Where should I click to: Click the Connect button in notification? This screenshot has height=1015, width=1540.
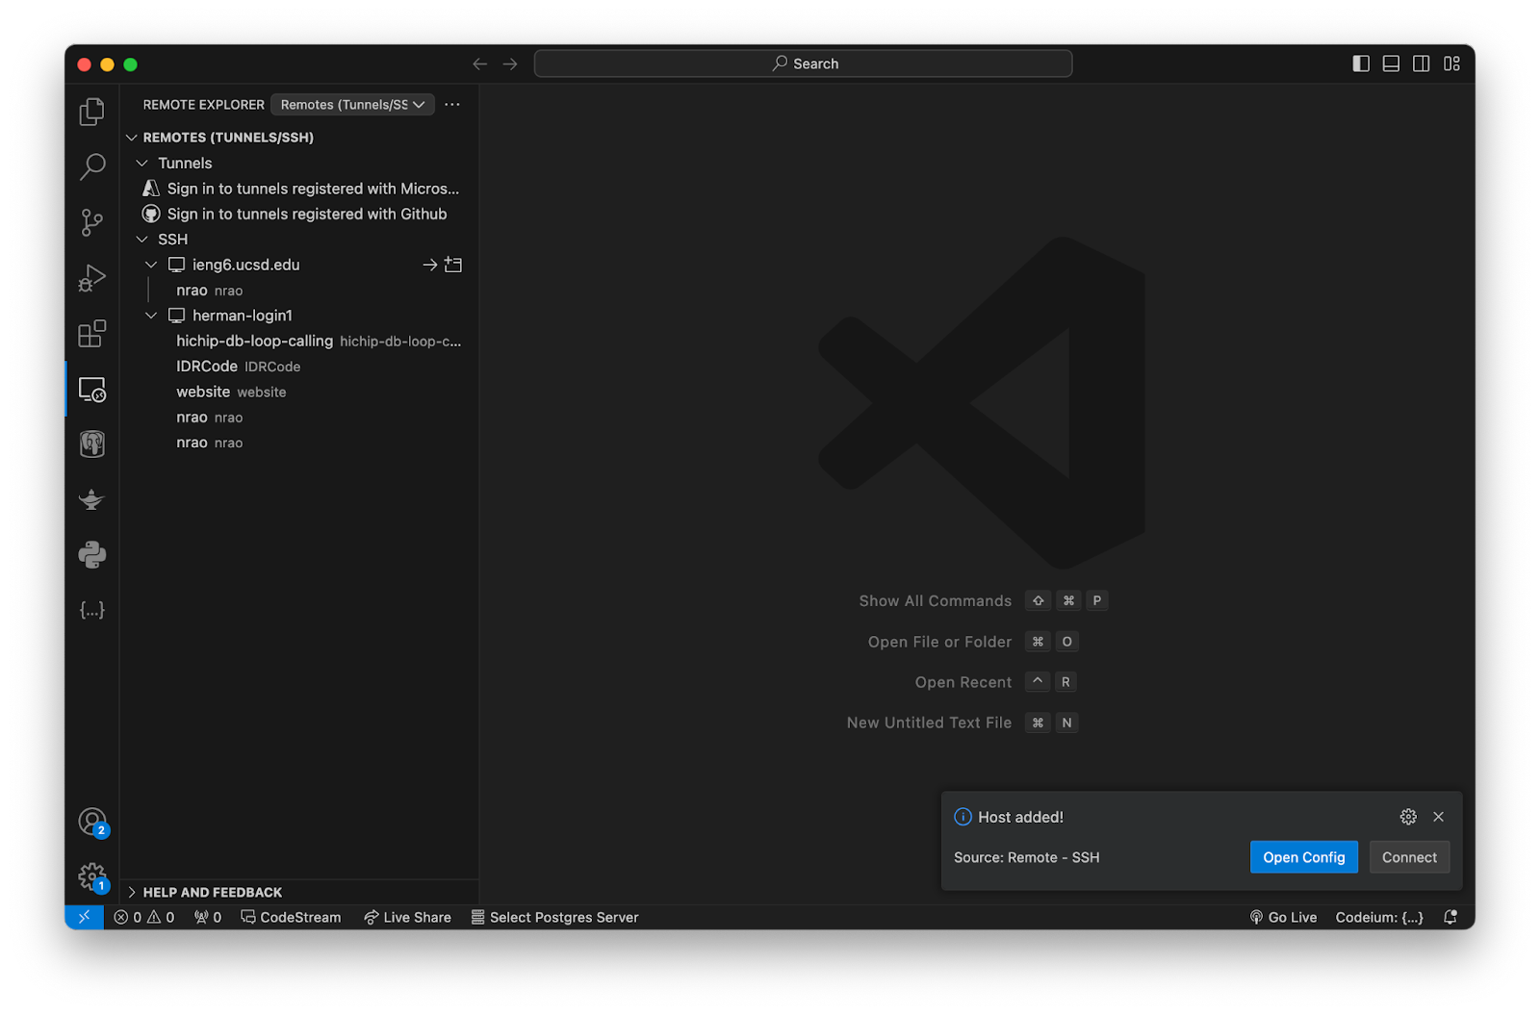click(x=1409, y=857)
